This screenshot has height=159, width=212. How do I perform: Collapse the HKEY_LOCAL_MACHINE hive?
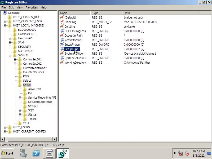[x=5, y=25]
